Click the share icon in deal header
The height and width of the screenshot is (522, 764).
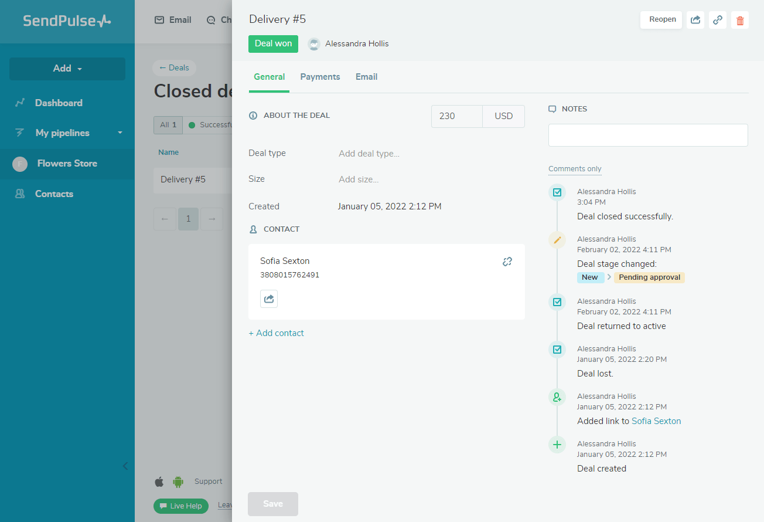695,20
